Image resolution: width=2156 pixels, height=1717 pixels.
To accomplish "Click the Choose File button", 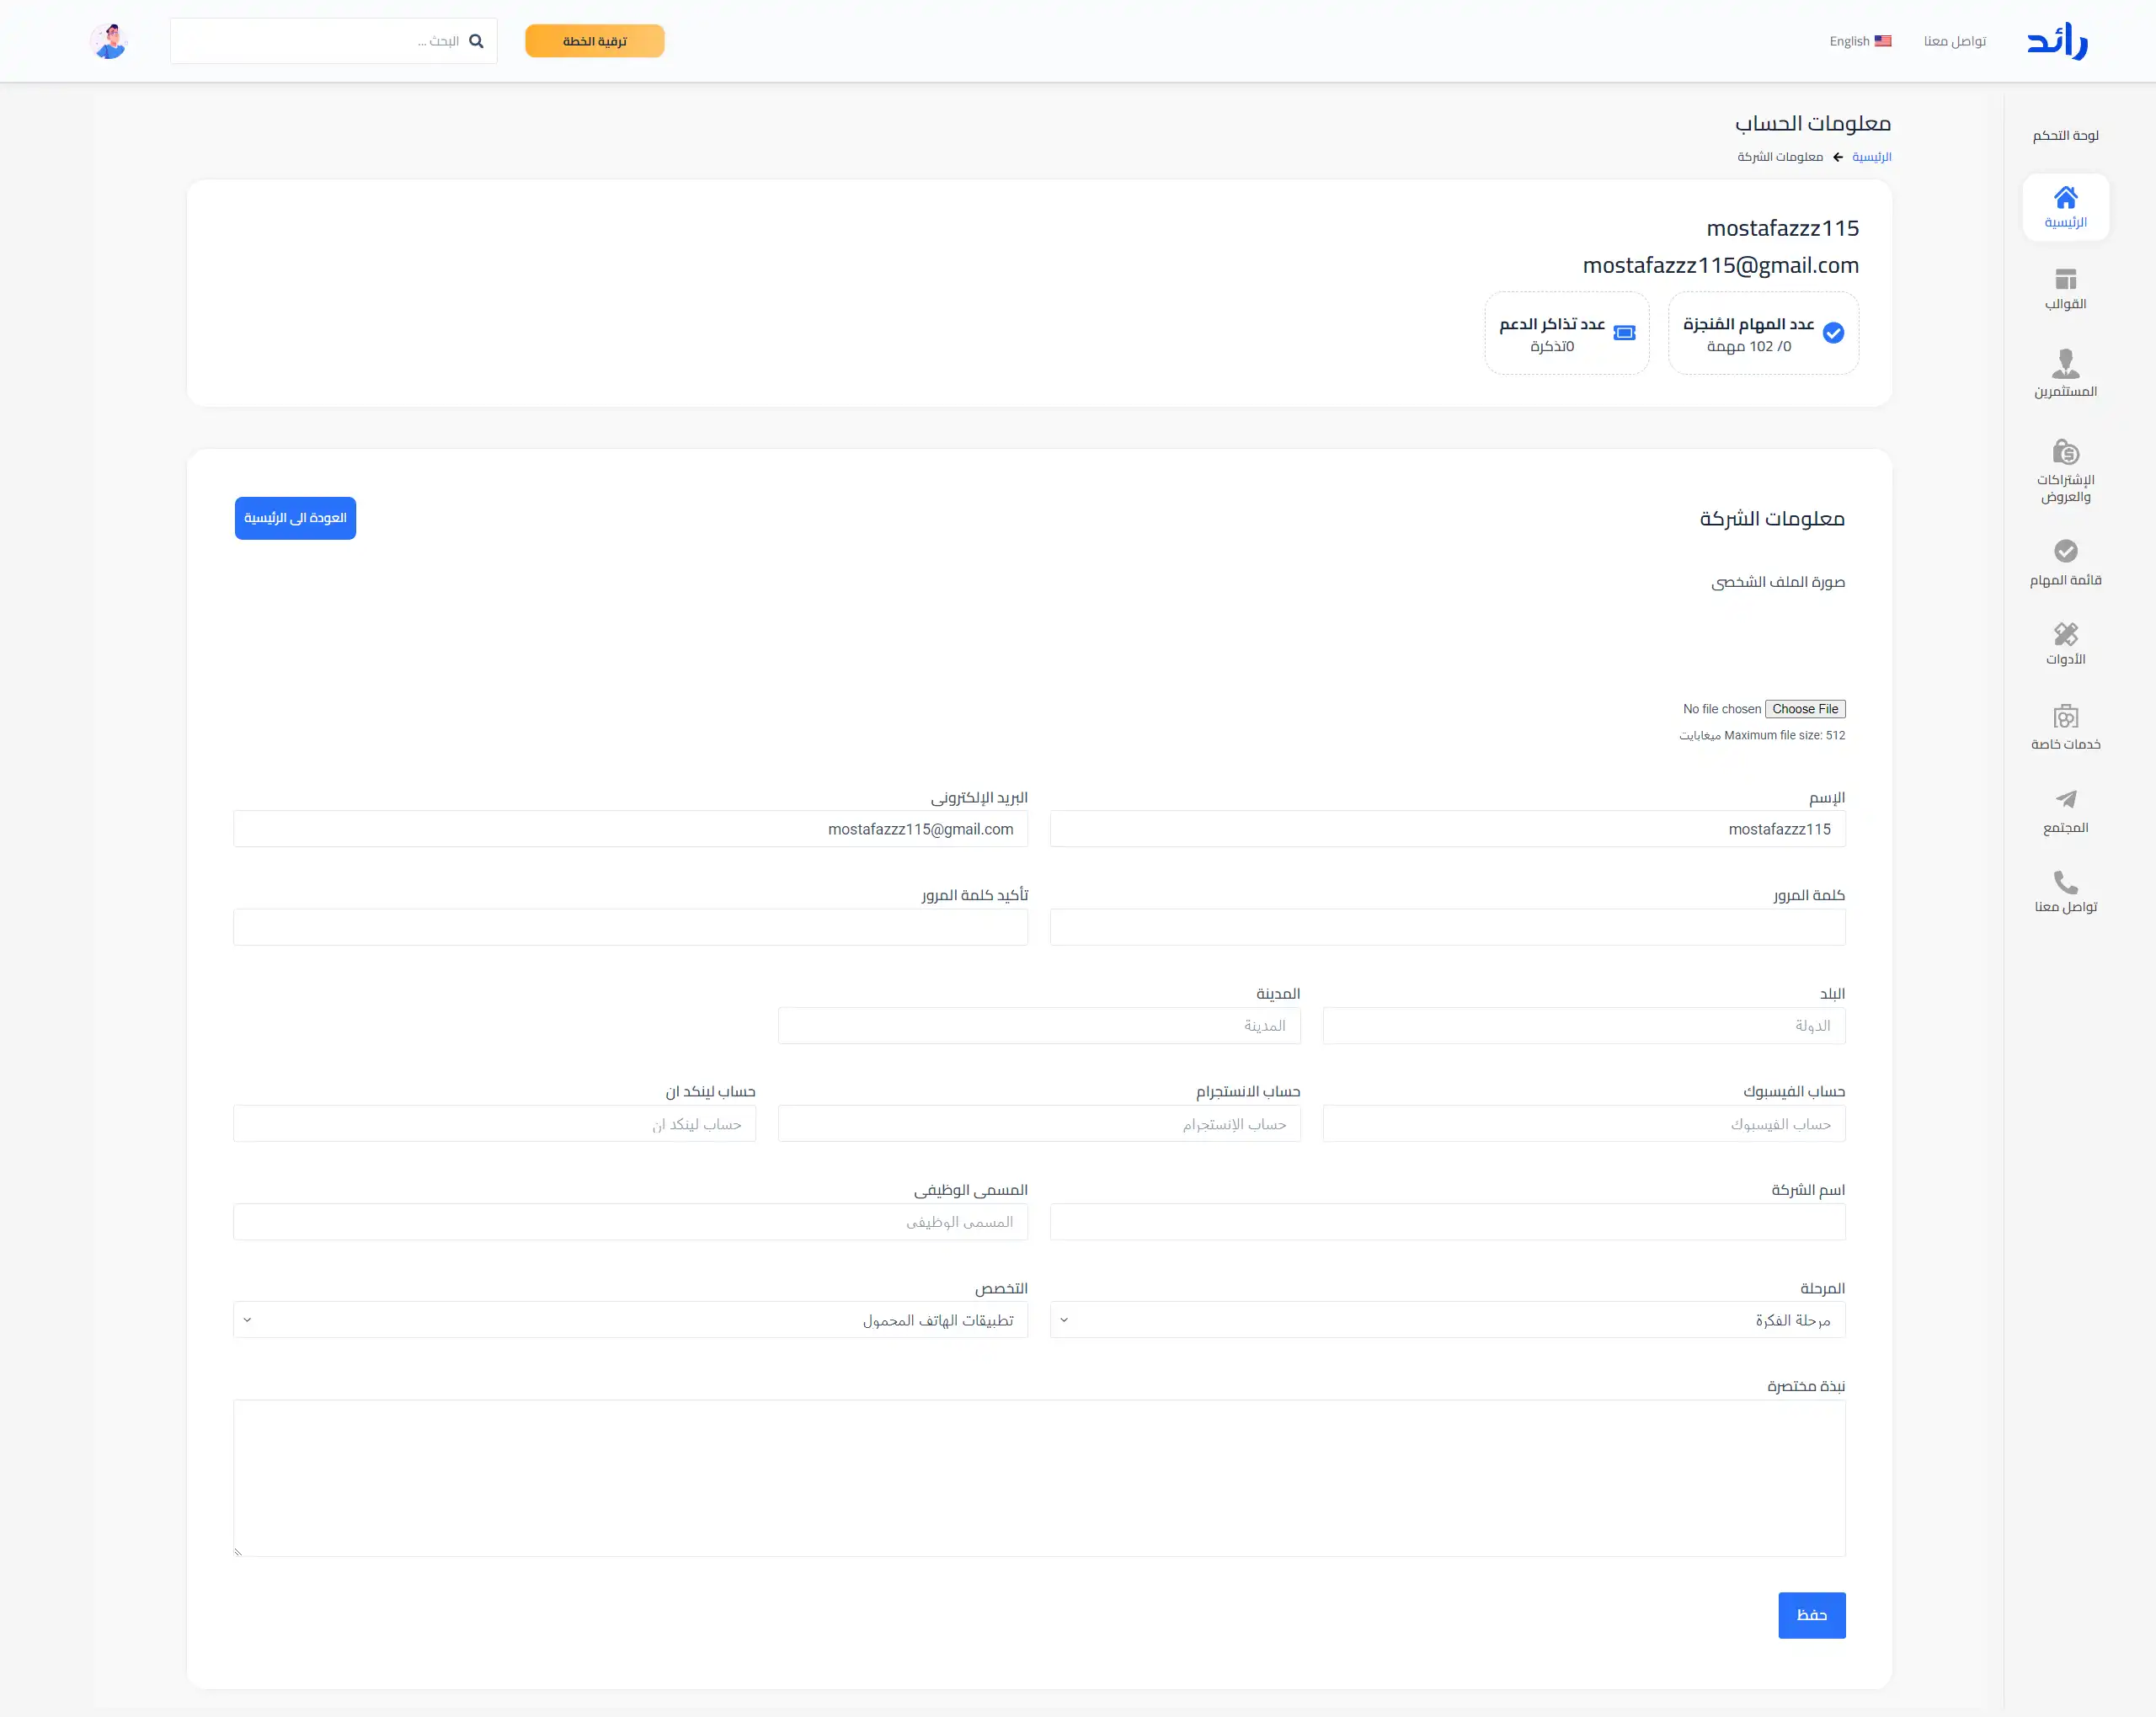I will pyautogui.click(x=1804, y=709).
